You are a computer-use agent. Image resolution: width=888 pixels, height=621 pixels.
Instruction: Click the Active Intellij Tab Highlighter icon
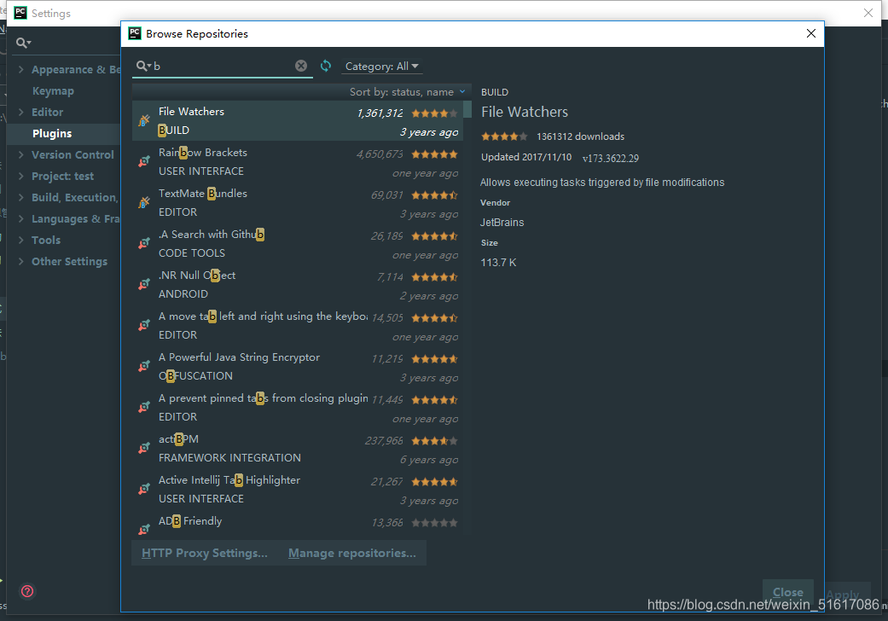pyautogui.click(x=144, y=489)
